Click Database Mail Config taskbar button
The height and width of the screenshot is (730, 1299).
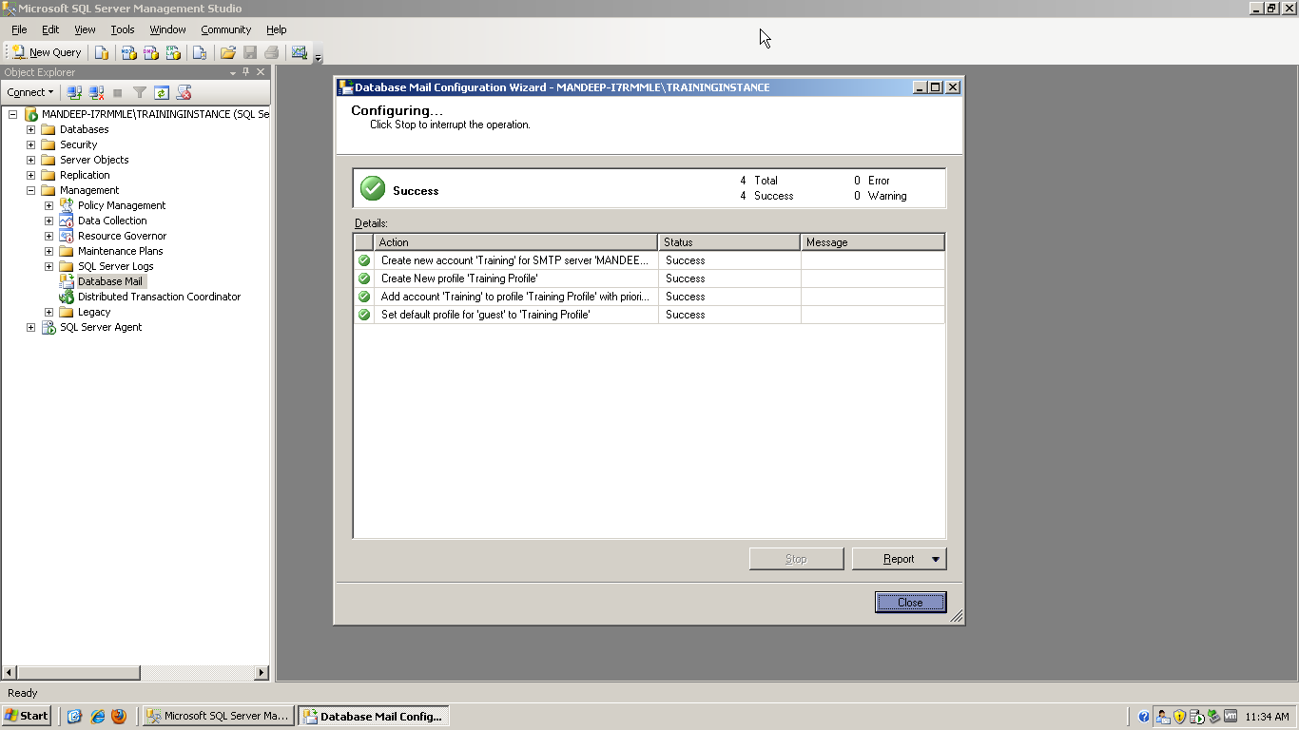[x=374, y=716]
